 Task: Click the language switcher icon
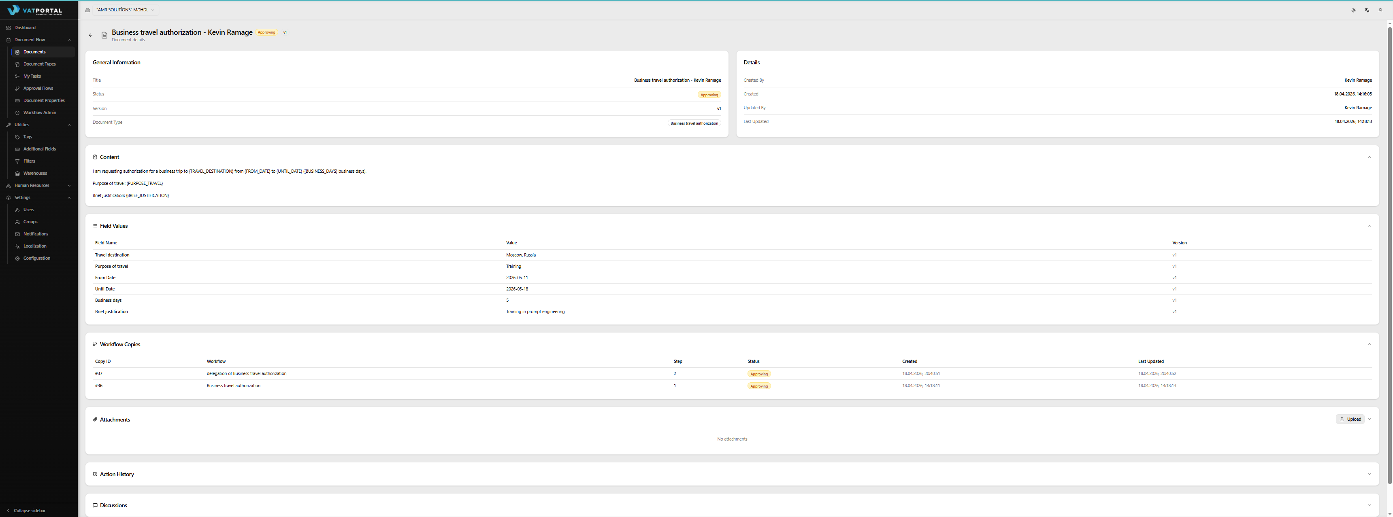1367,10
